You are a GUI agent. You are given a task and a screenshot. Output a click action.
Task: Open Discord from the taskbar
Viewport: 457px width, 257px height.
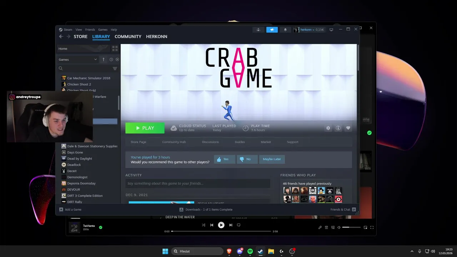point(240,251)
